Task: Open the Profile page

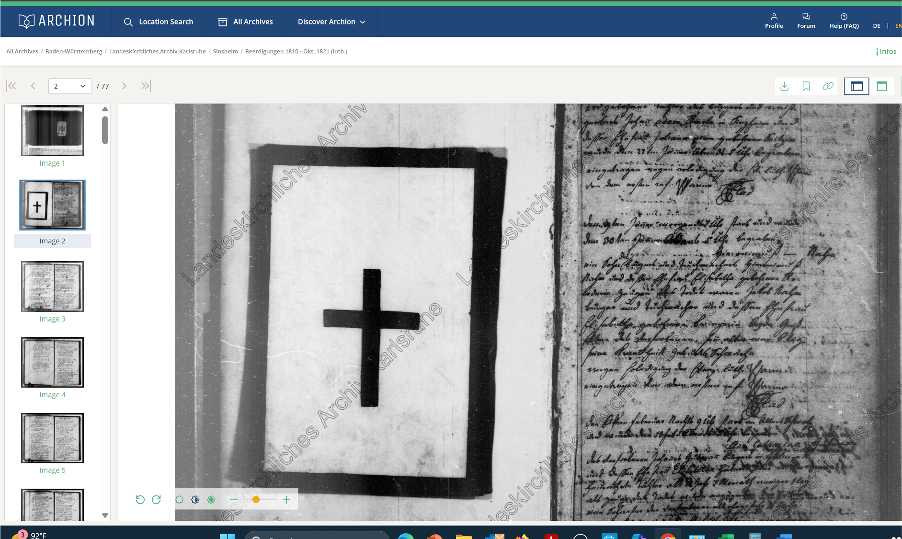Action: pos(774,21)
